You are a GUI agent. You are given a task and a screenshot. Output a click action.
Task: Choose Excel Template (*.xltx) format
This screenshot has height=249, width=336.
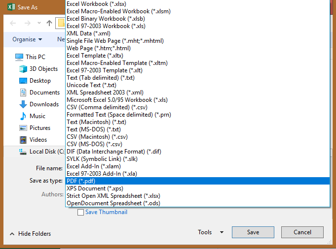pos(197,56)
